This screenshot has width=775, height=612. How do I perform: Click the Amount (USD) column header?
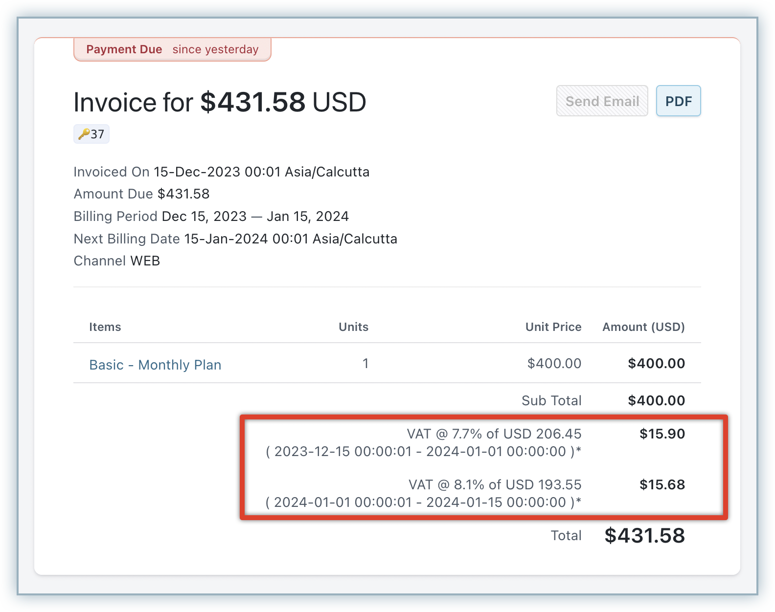coord(643,327)
